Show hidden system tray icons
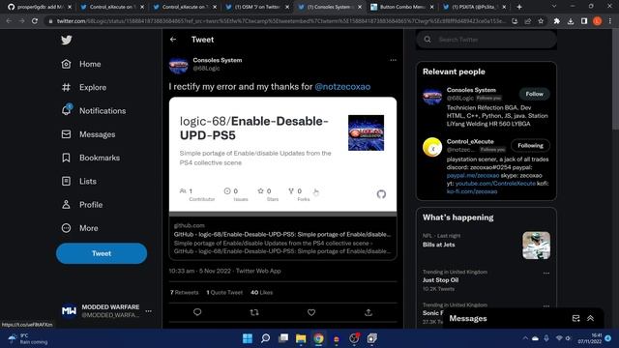The image size is (619, 348). point(525,338)
